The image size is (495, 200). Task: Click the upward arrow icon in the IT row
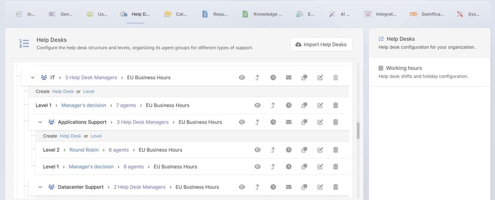(x=257, y=77)
